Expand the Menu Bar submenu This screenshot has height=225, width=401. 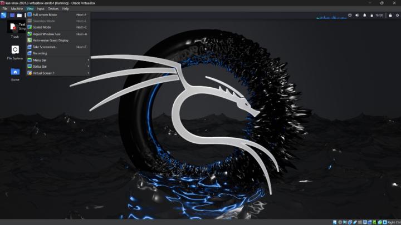point(58,60)
